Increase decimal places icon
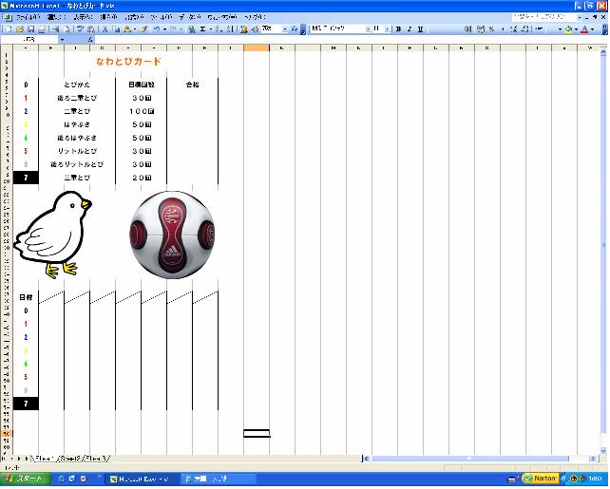The image size is (610, 489). click(514, 29)
